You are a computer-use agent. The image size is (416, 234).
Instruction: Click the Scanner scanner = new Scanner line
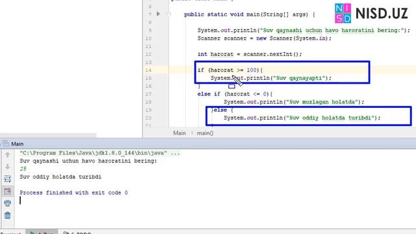pos(265,38)
